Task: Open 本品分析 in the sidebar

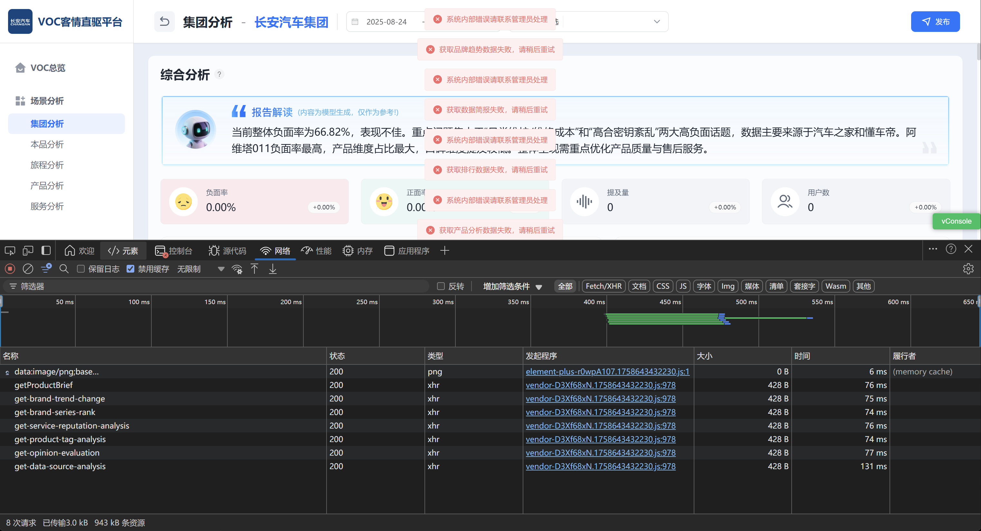Action: [x=47, y=144]
